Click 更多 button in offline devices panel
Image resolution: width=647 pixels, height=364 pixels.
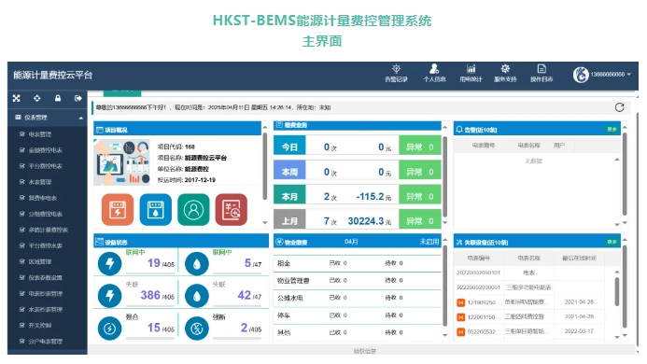pos(612,242)
